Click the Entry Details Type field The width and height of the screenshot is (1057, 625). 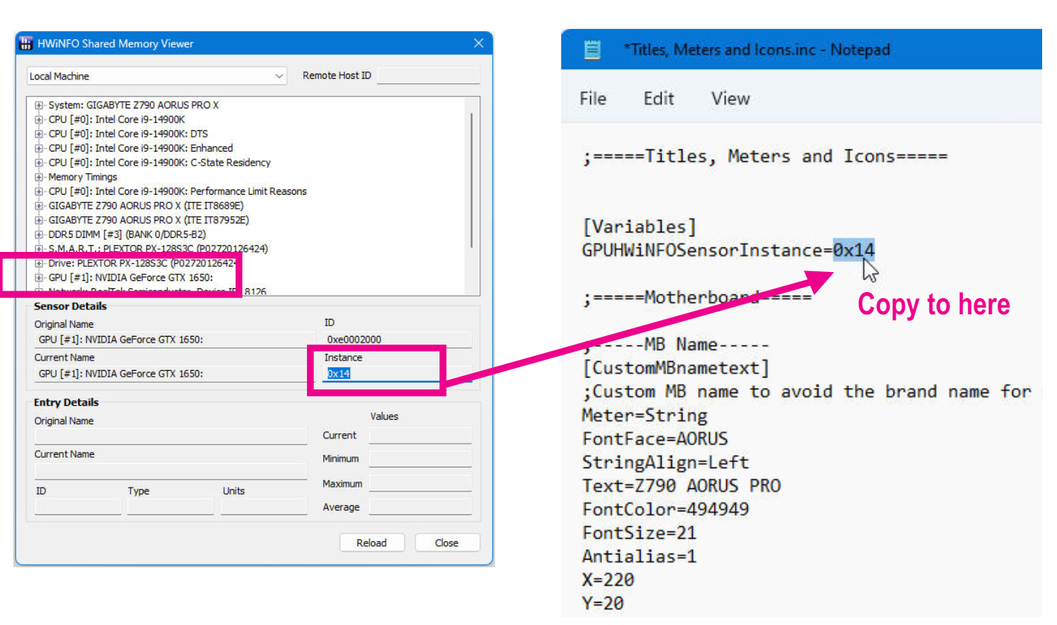pos(170,506)
